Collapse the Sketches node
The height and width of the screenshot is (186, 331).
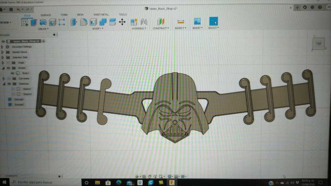(x=4, y=84)
